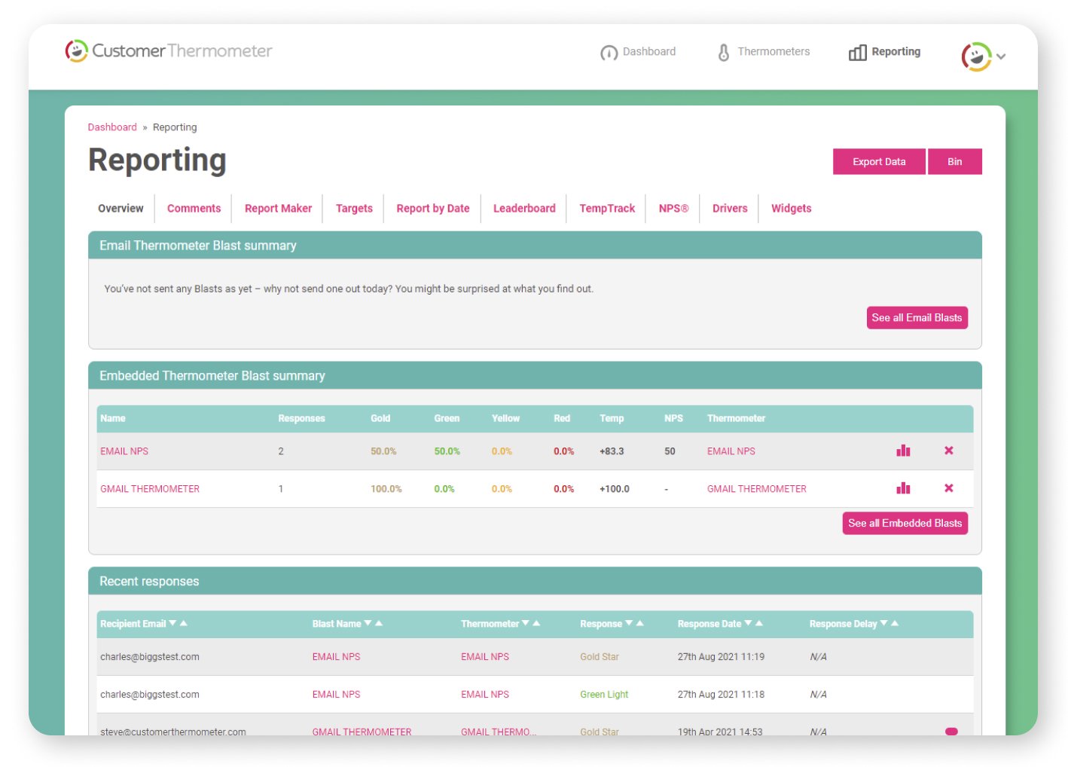Open EMAIL NPS thermometer for Green Light response
Image resolution: width=1068 pixels, height=767 pixels.
point(485,695)
